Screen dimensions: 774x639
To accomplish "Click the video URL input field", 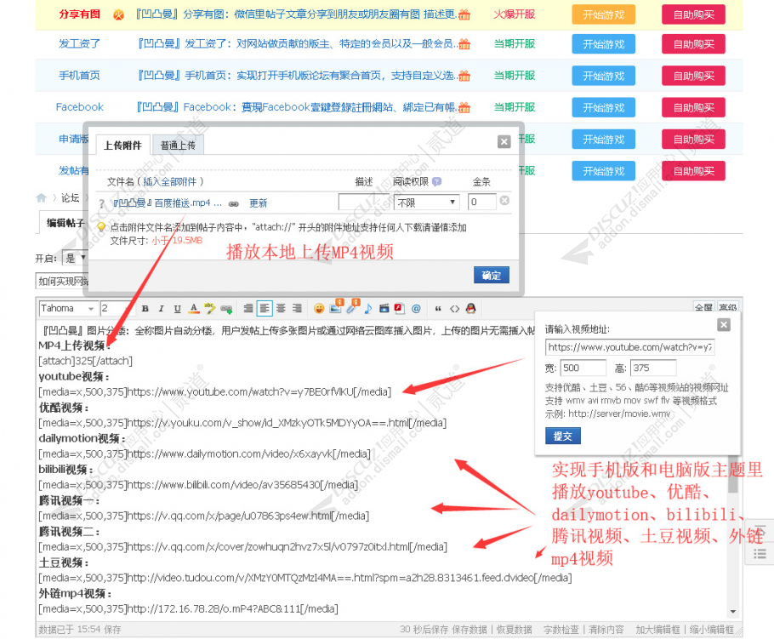I will pyautogui.click(x=629, y=348).
